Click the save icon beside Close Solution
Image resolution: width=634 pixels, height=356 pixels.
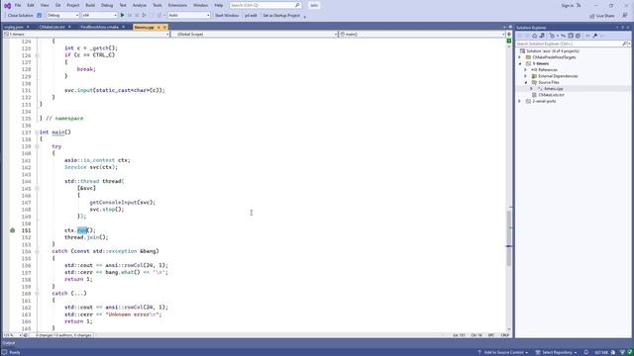pyautogui.click(x=40, y=16)
